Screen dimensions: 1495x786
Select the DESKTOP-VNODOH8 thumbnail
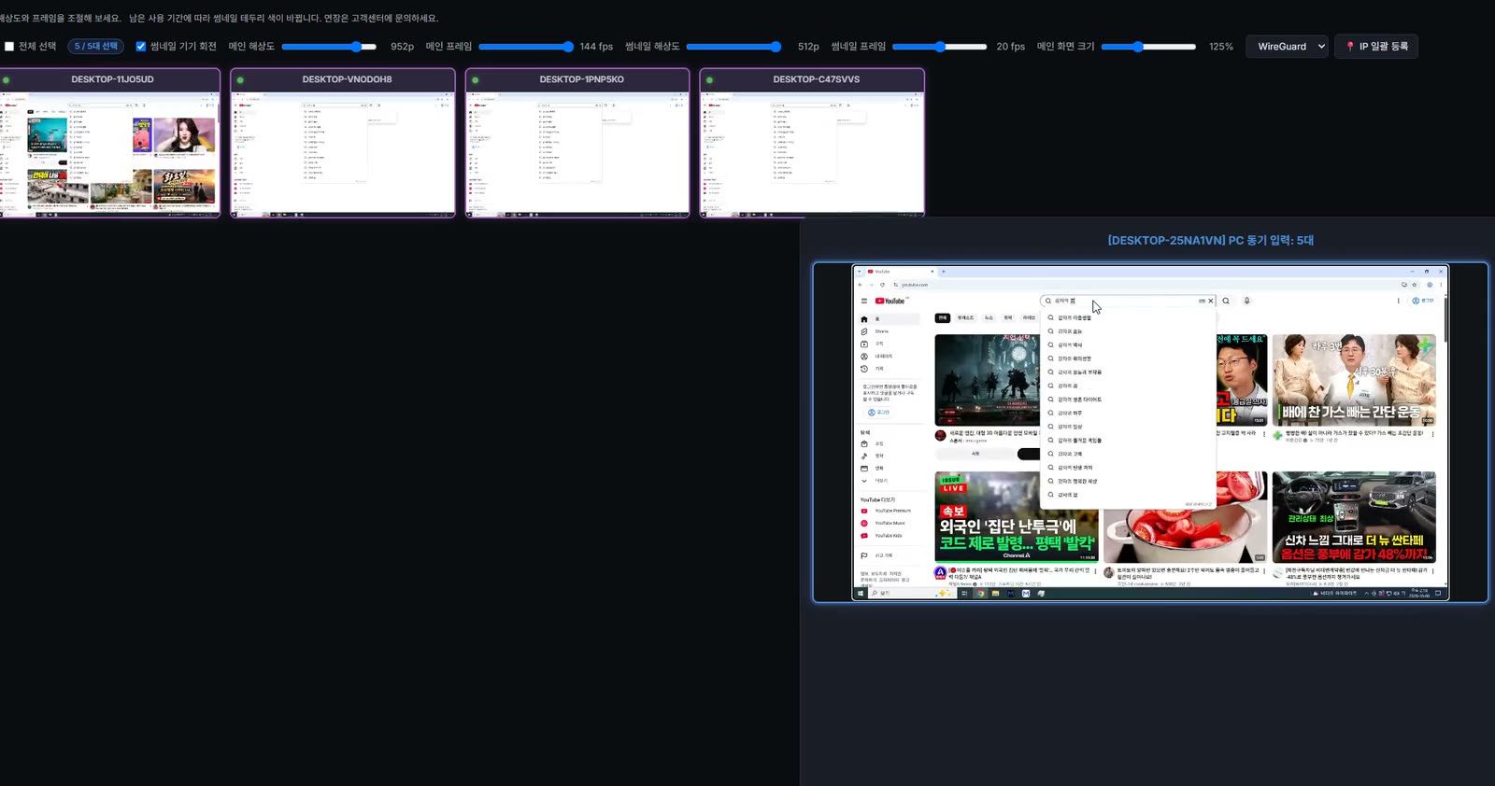tap(343, 143)
